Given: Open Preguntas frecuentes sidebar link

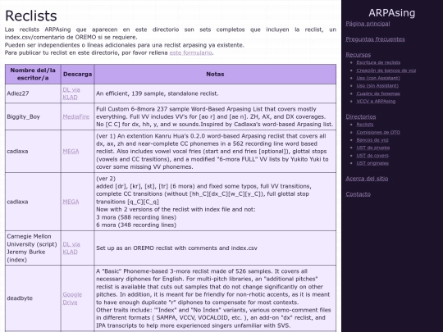Looking at the screenshot, I should point(375,39).
